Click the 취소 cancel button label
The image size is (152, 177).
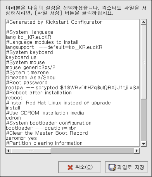pos(84,167)
